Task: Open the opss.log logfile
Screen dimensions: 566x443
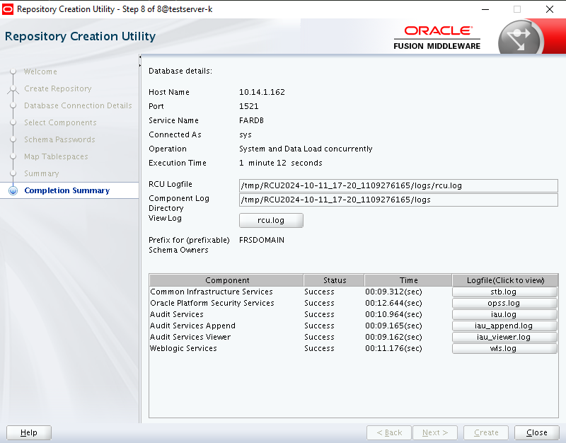Action: (504, 303)
